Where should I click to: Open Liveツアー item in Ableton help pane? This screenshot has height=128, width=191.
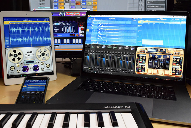156,2
